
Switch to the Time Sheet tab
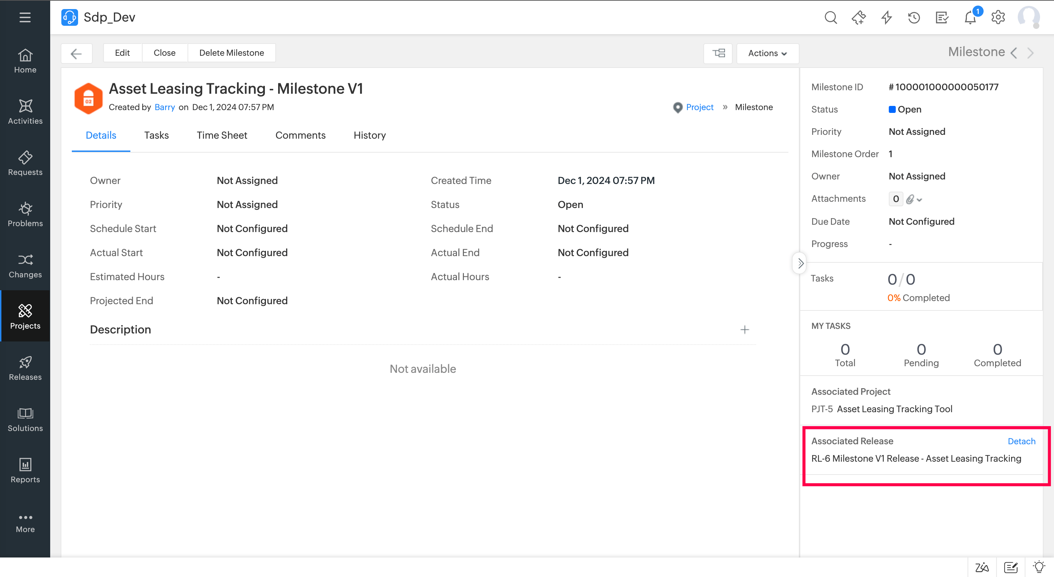click(222, 135)
